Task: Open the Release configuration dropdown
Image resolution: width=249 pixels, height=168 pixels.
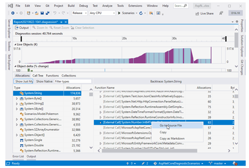Action: pos(79,13)
